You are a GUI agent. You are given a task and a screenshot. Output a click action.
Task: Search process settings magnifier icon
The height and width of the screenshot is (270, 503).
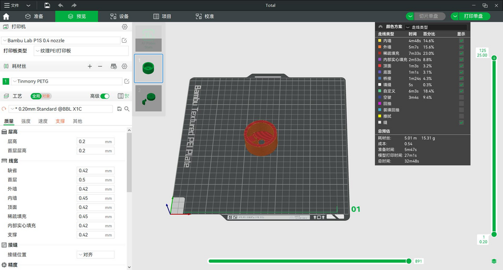pyautogui.click(x=127, y=109)
